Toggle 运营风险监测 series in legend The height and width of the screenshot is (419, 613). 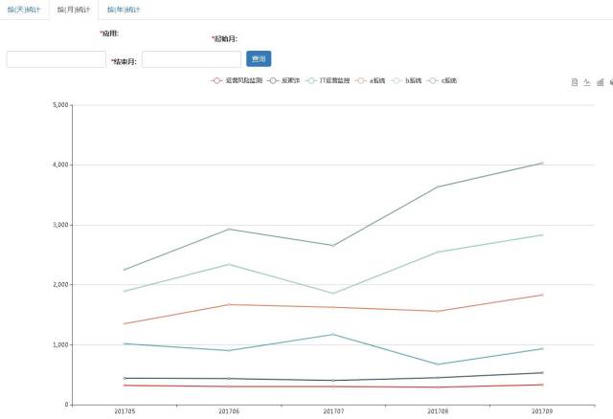click(x=230, y=80)
